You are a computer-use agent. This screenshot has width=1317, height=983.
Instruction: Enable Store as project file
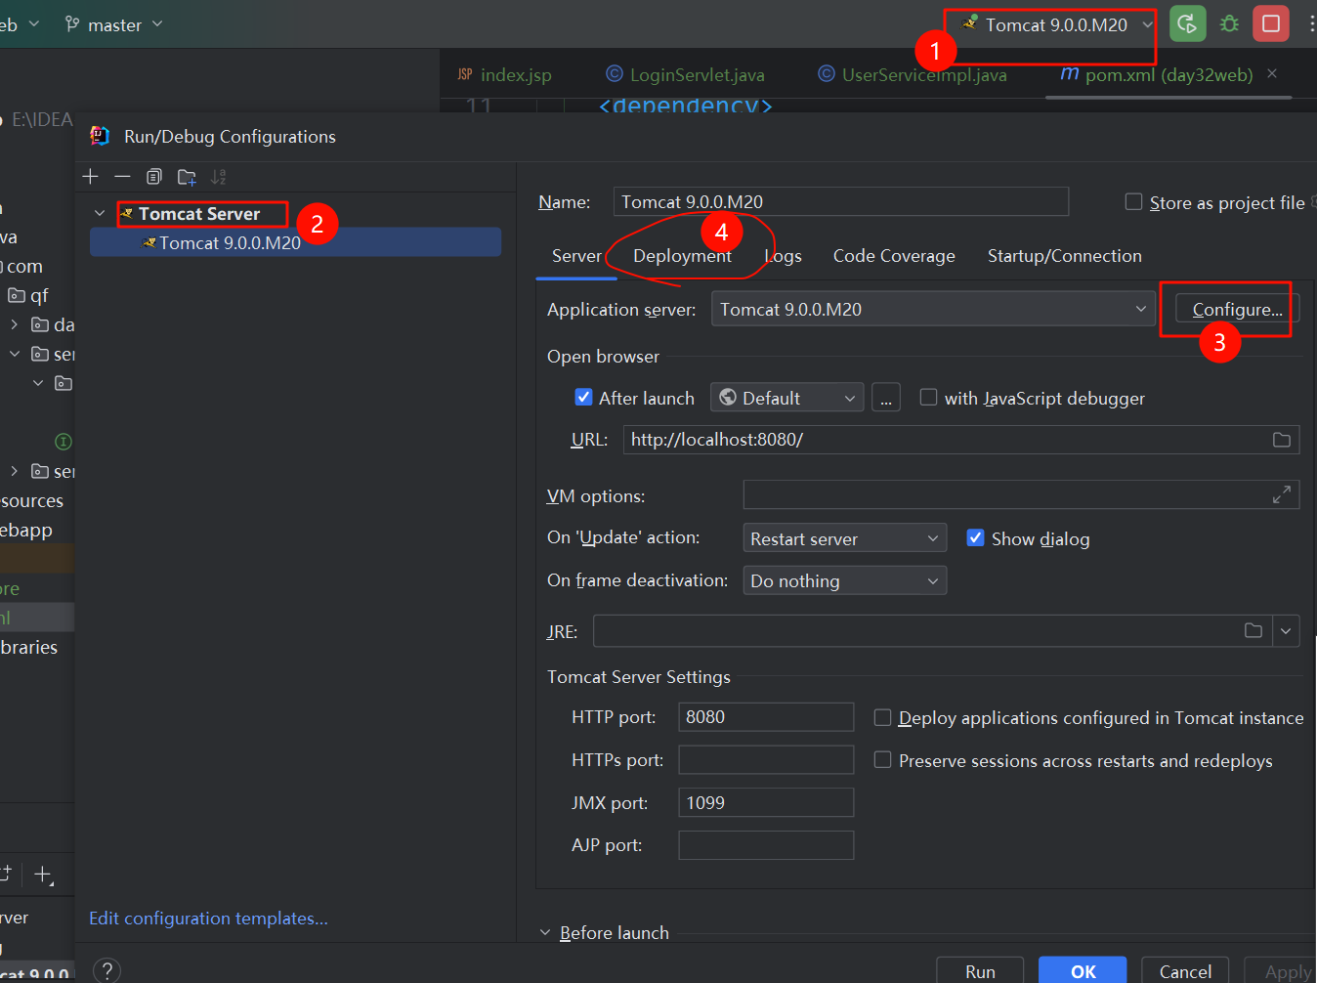coord(1134,201)
